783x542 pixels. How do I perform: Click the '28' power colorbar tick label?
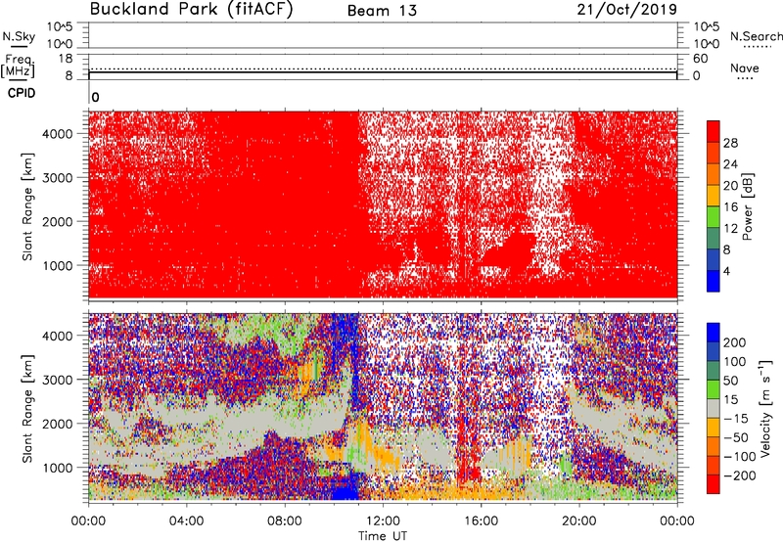730,143
